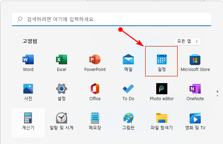Open the 일정 (Calendar) app
This screenshot has height=144, width=223.
point(162,63)
